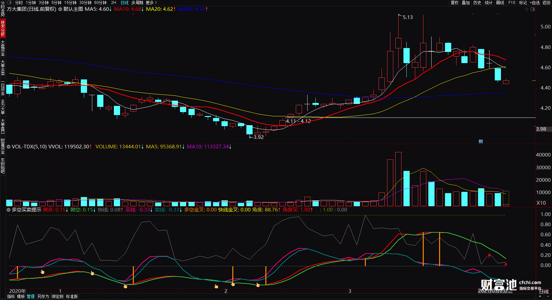Click the 4.11 - 4.12 horizontal line label
Image resolution: width=552 pixels, height=300 pixels.
point(298,121)
